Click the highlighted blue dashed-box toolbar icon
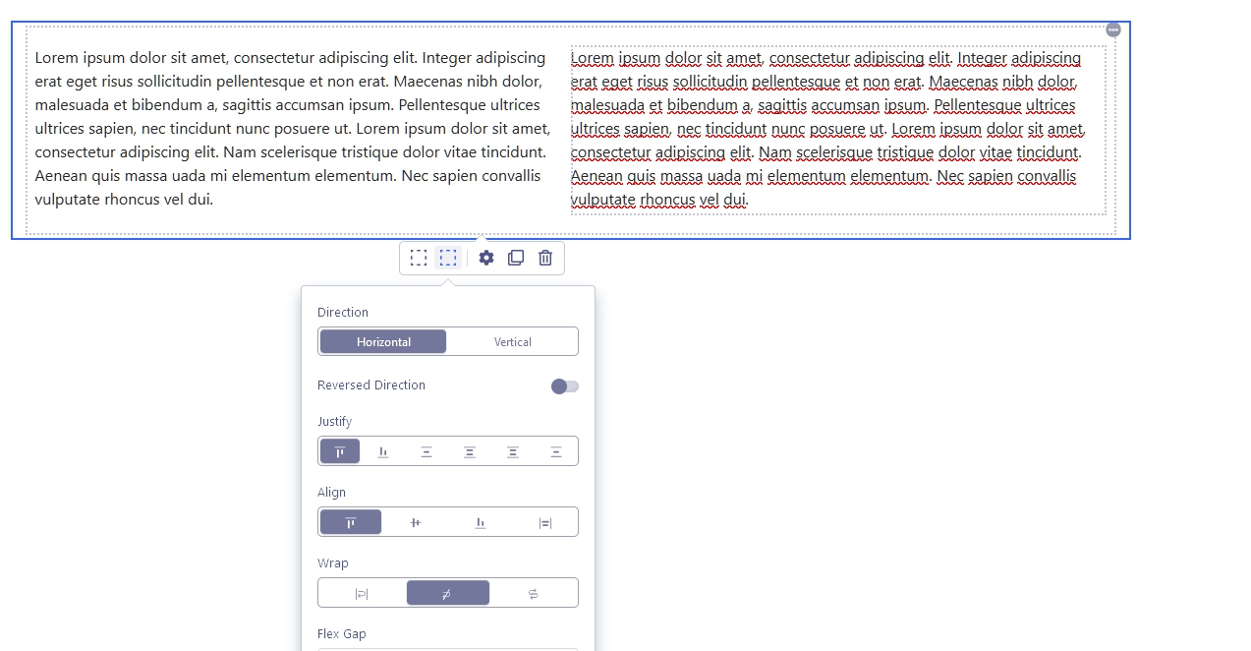 click(x=448, y=258)
